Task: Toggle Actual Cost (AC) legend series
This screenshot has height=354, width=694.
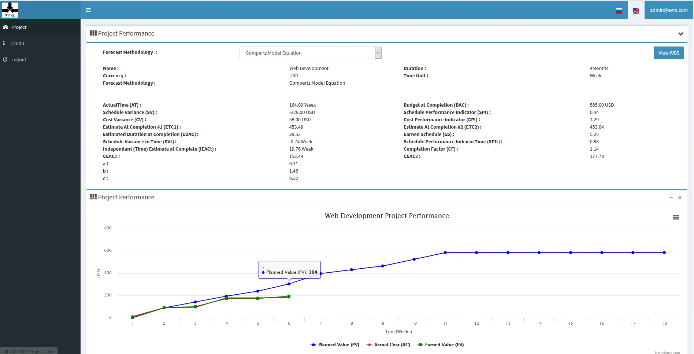Action: point(388,345)
